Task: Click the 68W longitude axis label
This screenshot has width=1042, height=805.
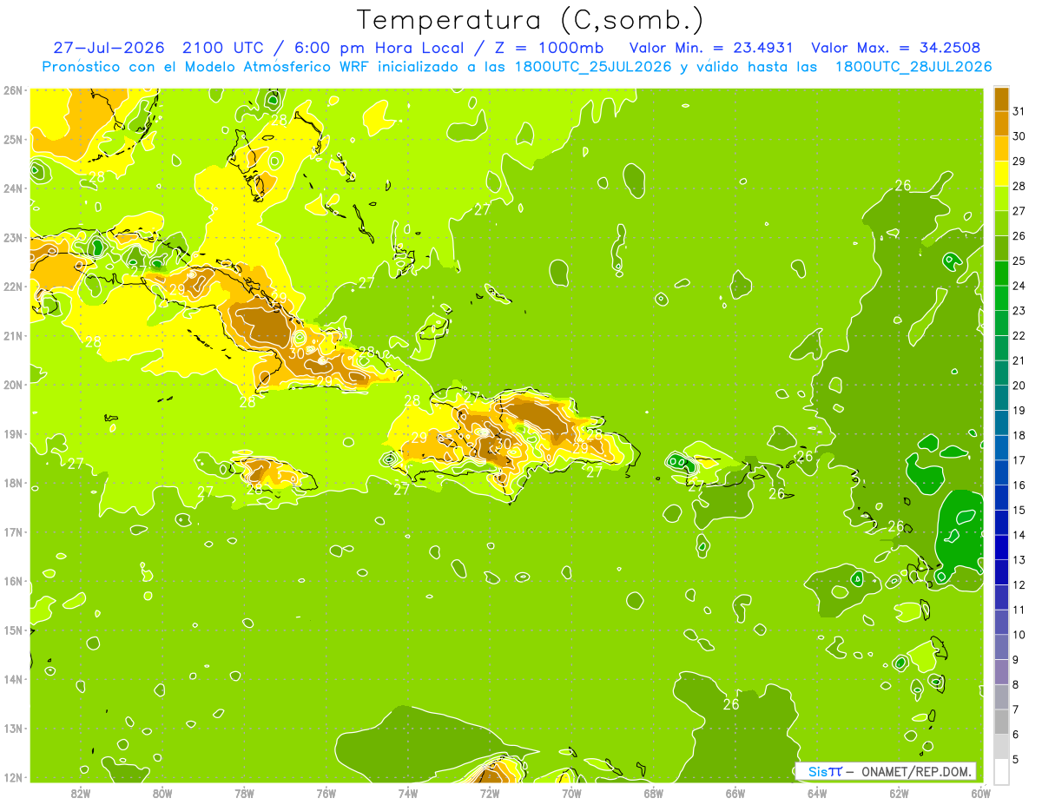Action: pos(653,793)
